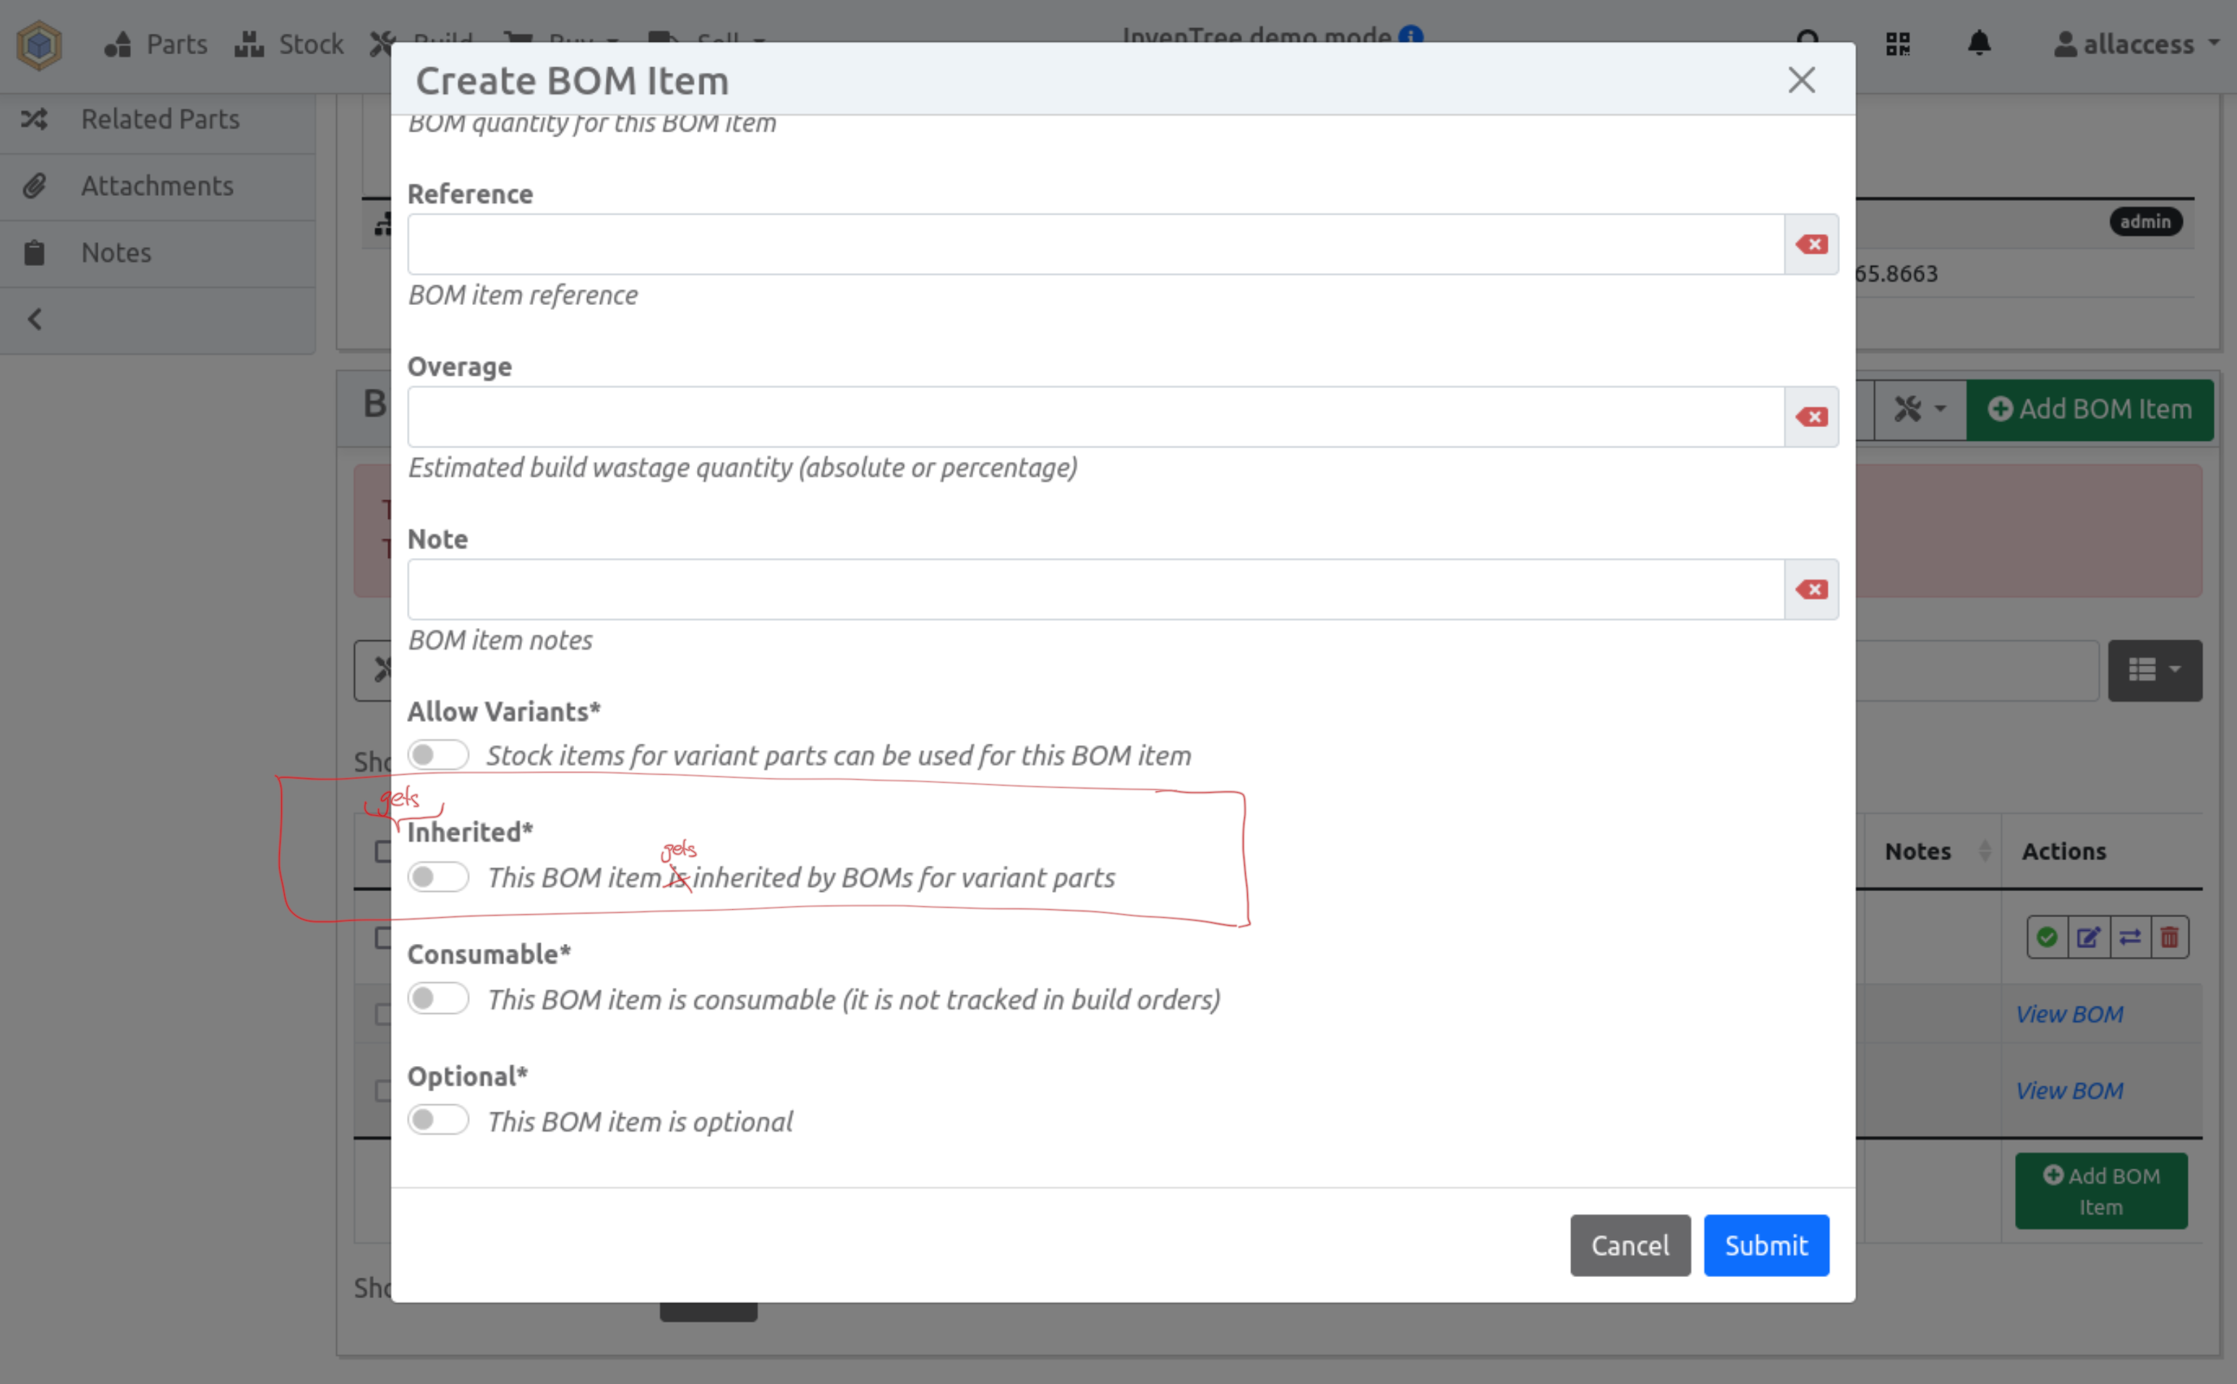The width and height of the screenshot is (2237, 1384).
Task: Open substitutes with the swap arrows icon
Action: 2130,937
